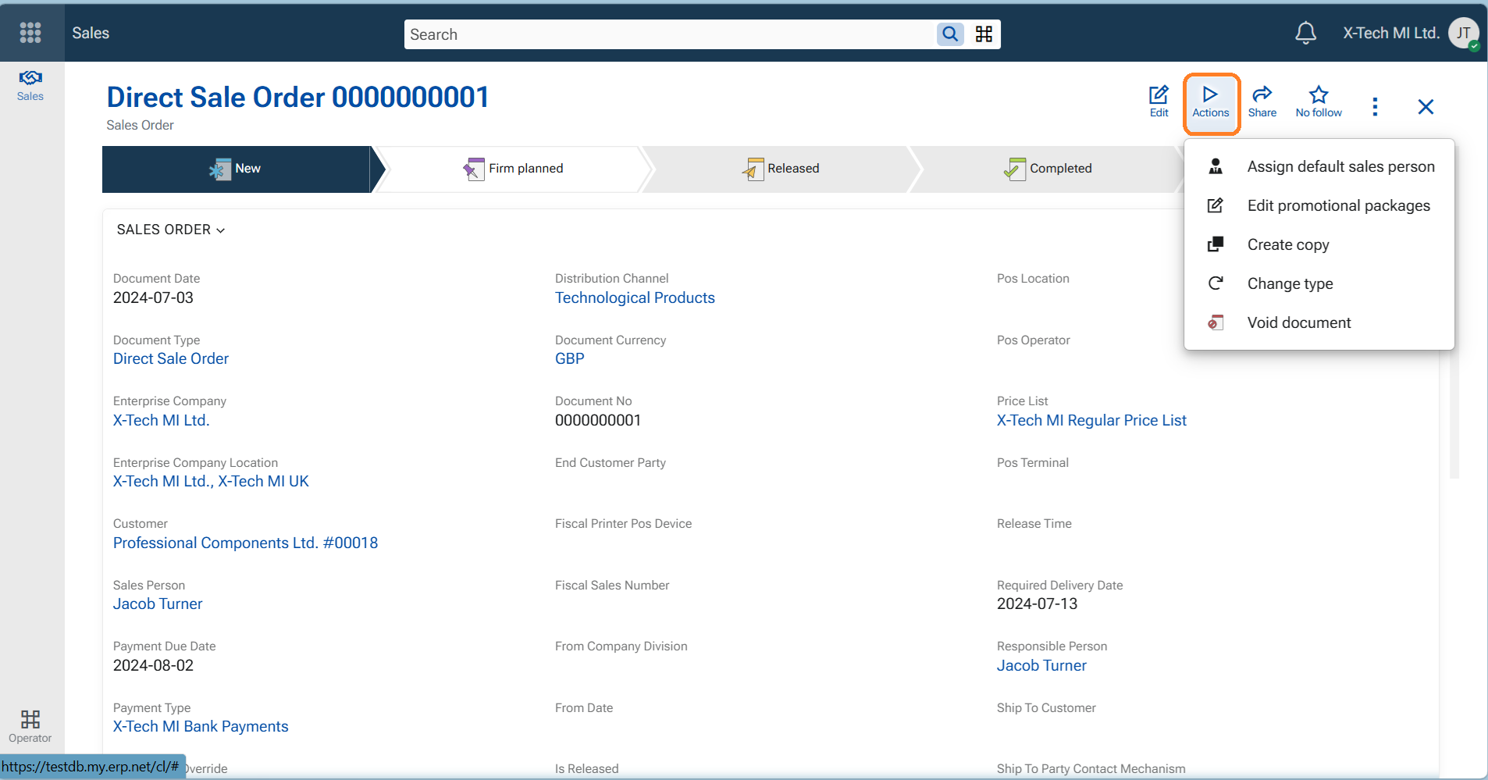Open the command grid icon beside search
Screen dimensions: 1488x780
point(984,34)
